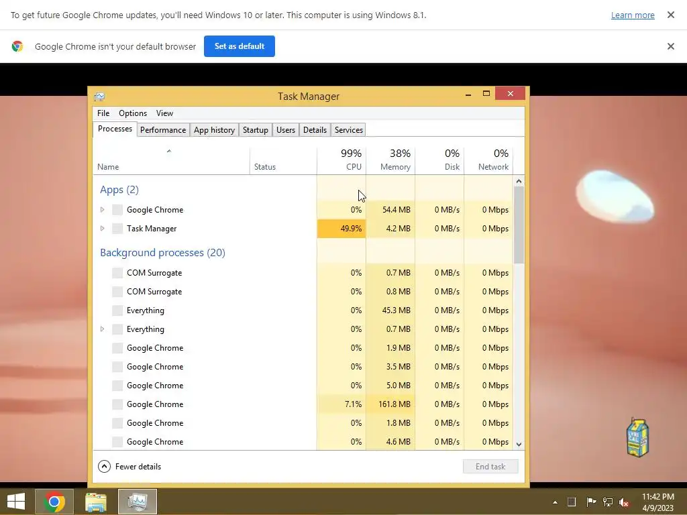Image resolution: width=687 pixels, height=515 pixels.
Task: Sort by Disk column header
Action: tap(440, 160)
